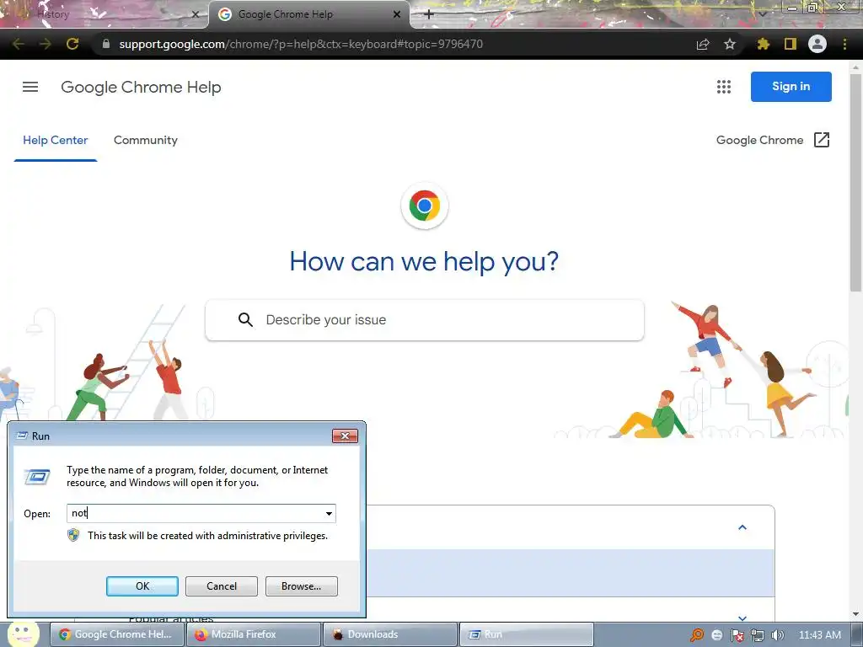Open a new Chrome tab
The width and height of the screenshot is (863, 647).
pyautogui.click(x=429, y=14)
